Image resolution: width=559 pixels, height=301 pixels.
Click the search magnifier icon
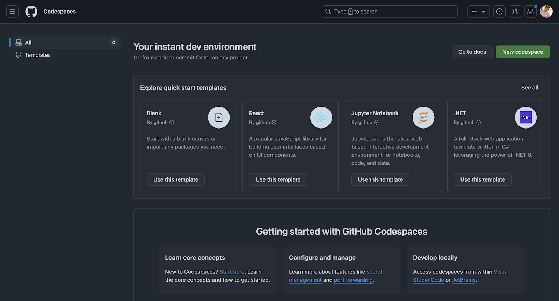[328, 12]
